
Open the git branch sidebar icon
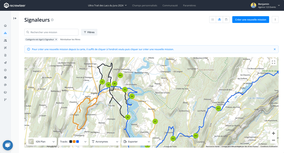coord(5,100)
